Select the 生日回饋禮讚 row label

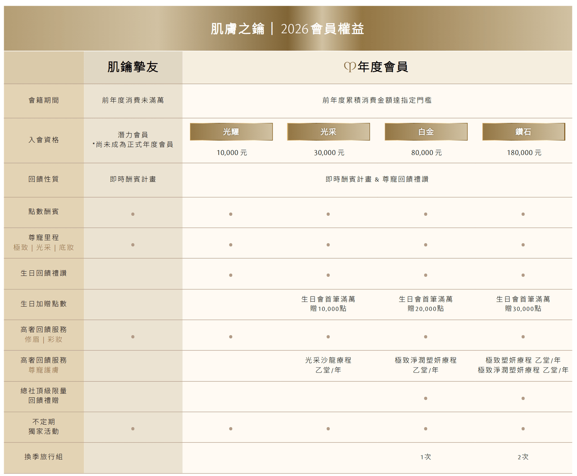44,273
